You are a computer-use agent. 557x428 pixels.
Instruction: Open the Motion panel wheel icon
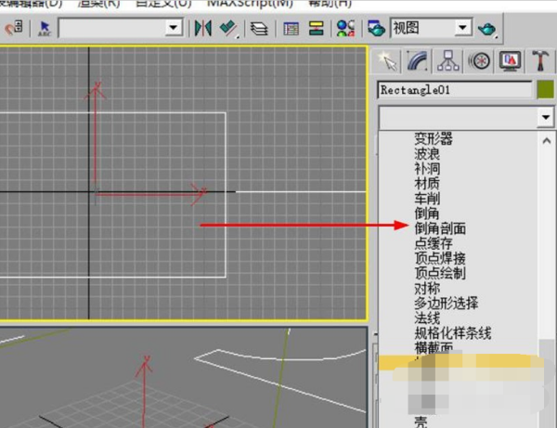coord(480,61)
